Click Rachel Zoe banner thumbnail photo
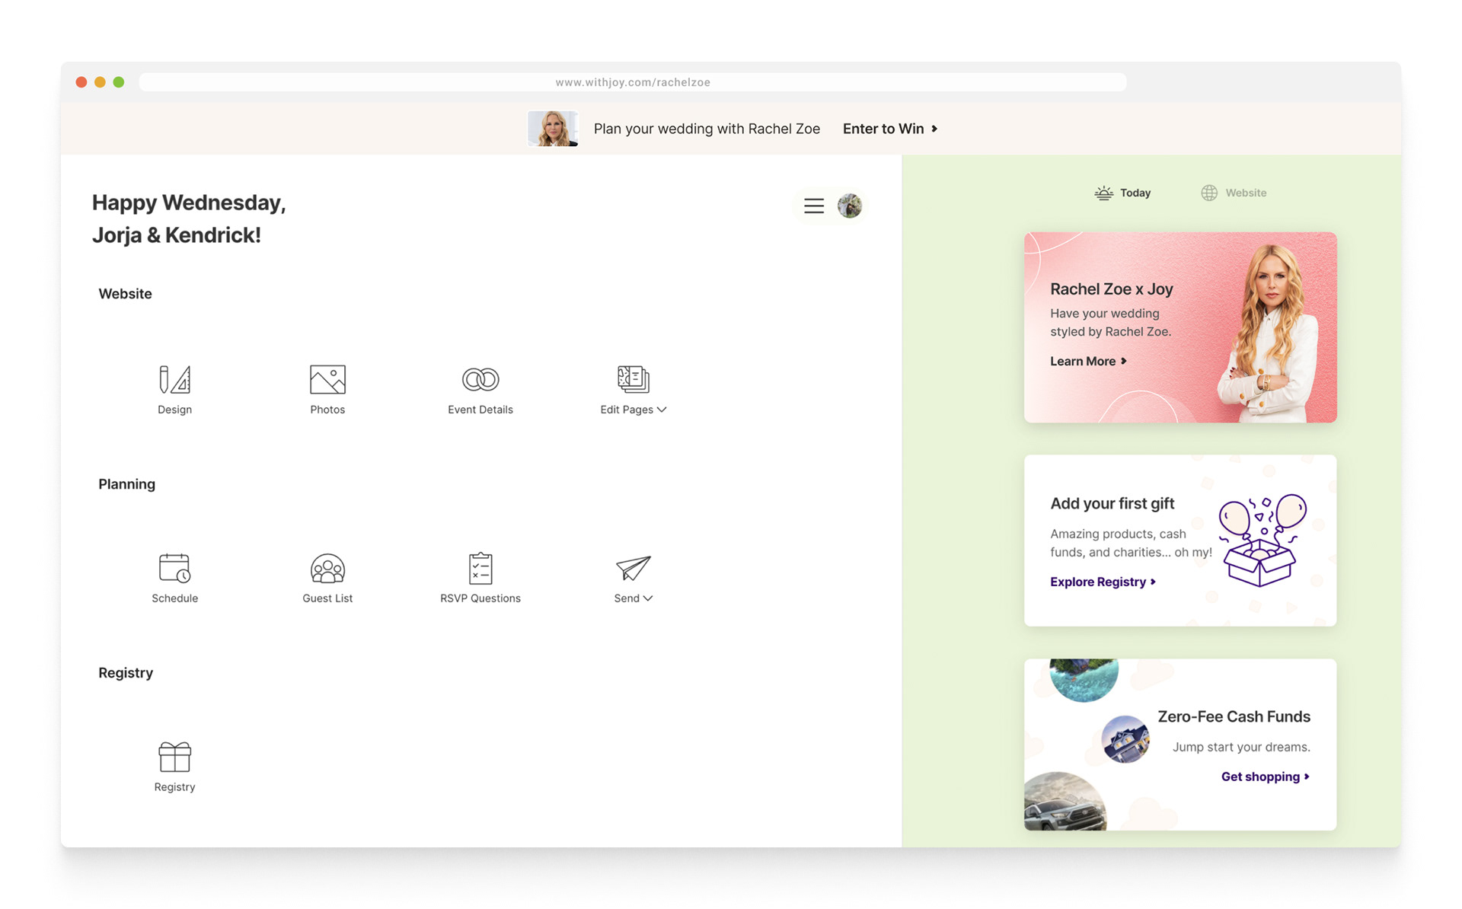 point(553,129)
